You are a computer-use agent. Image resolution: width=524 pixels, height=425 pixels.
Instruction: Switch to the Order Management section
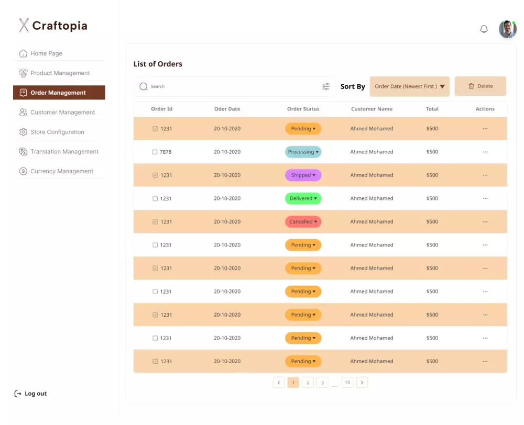coord(59,92)
